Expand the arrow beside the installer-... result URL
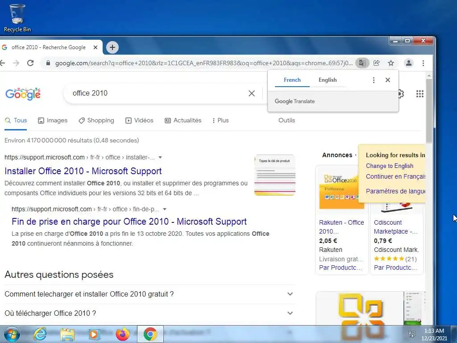The width and height of the screenshot is (457, 343). click(160, 158)
